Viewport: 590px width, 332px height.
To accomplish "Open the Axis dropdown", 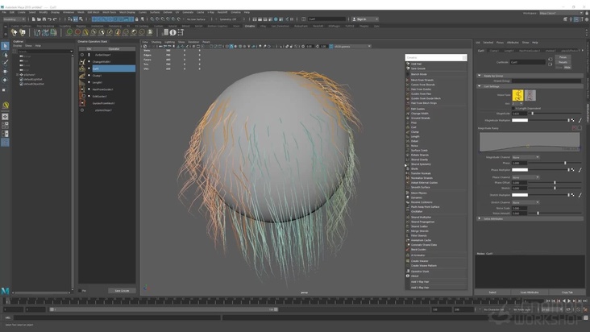I will coord(517,103).
